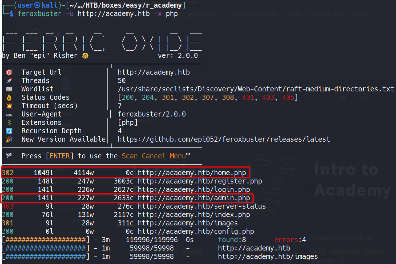Click the yellow overall scan progress bar

[x=46, y=240]
